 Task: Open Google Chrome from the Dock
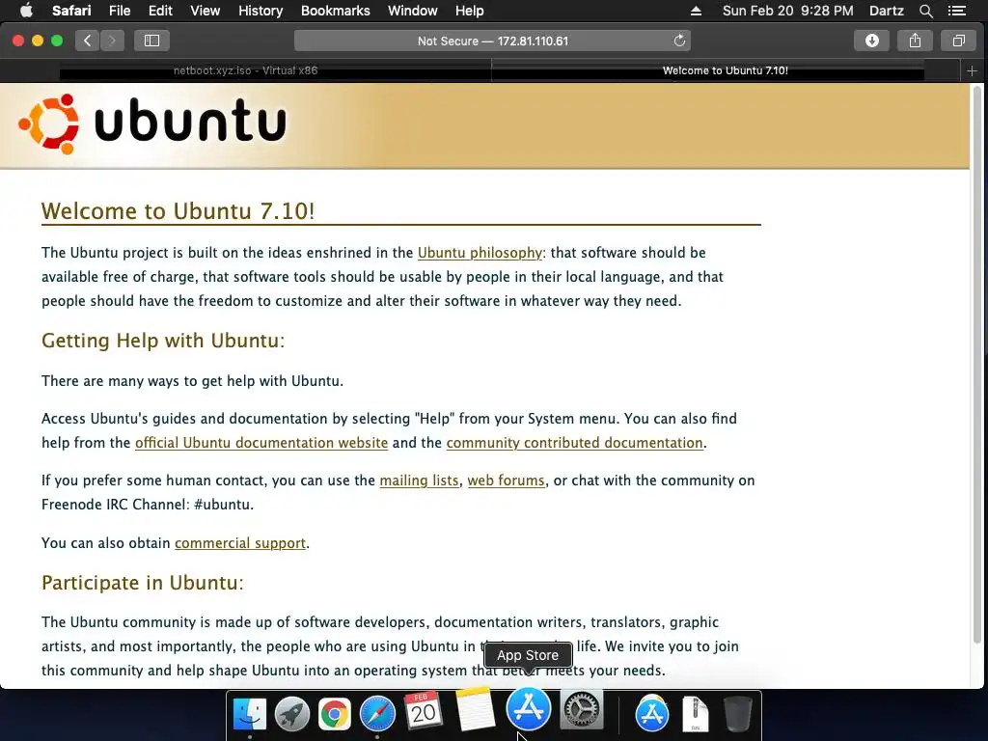(x=335, y=714)
